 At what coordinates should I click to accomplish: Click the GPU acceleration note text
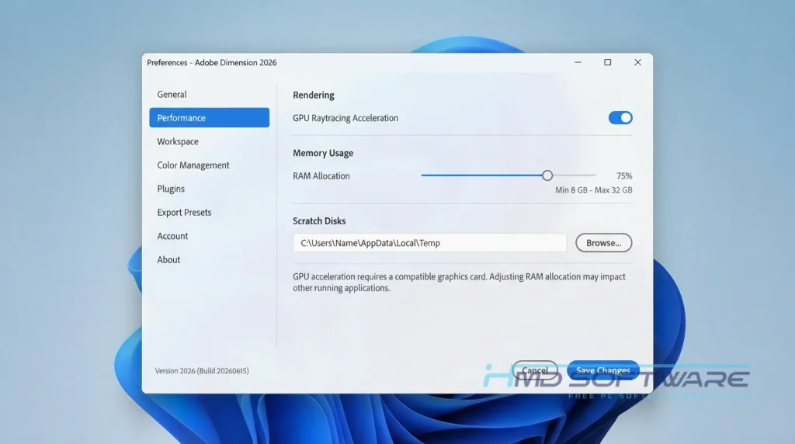tap(459, 283)
